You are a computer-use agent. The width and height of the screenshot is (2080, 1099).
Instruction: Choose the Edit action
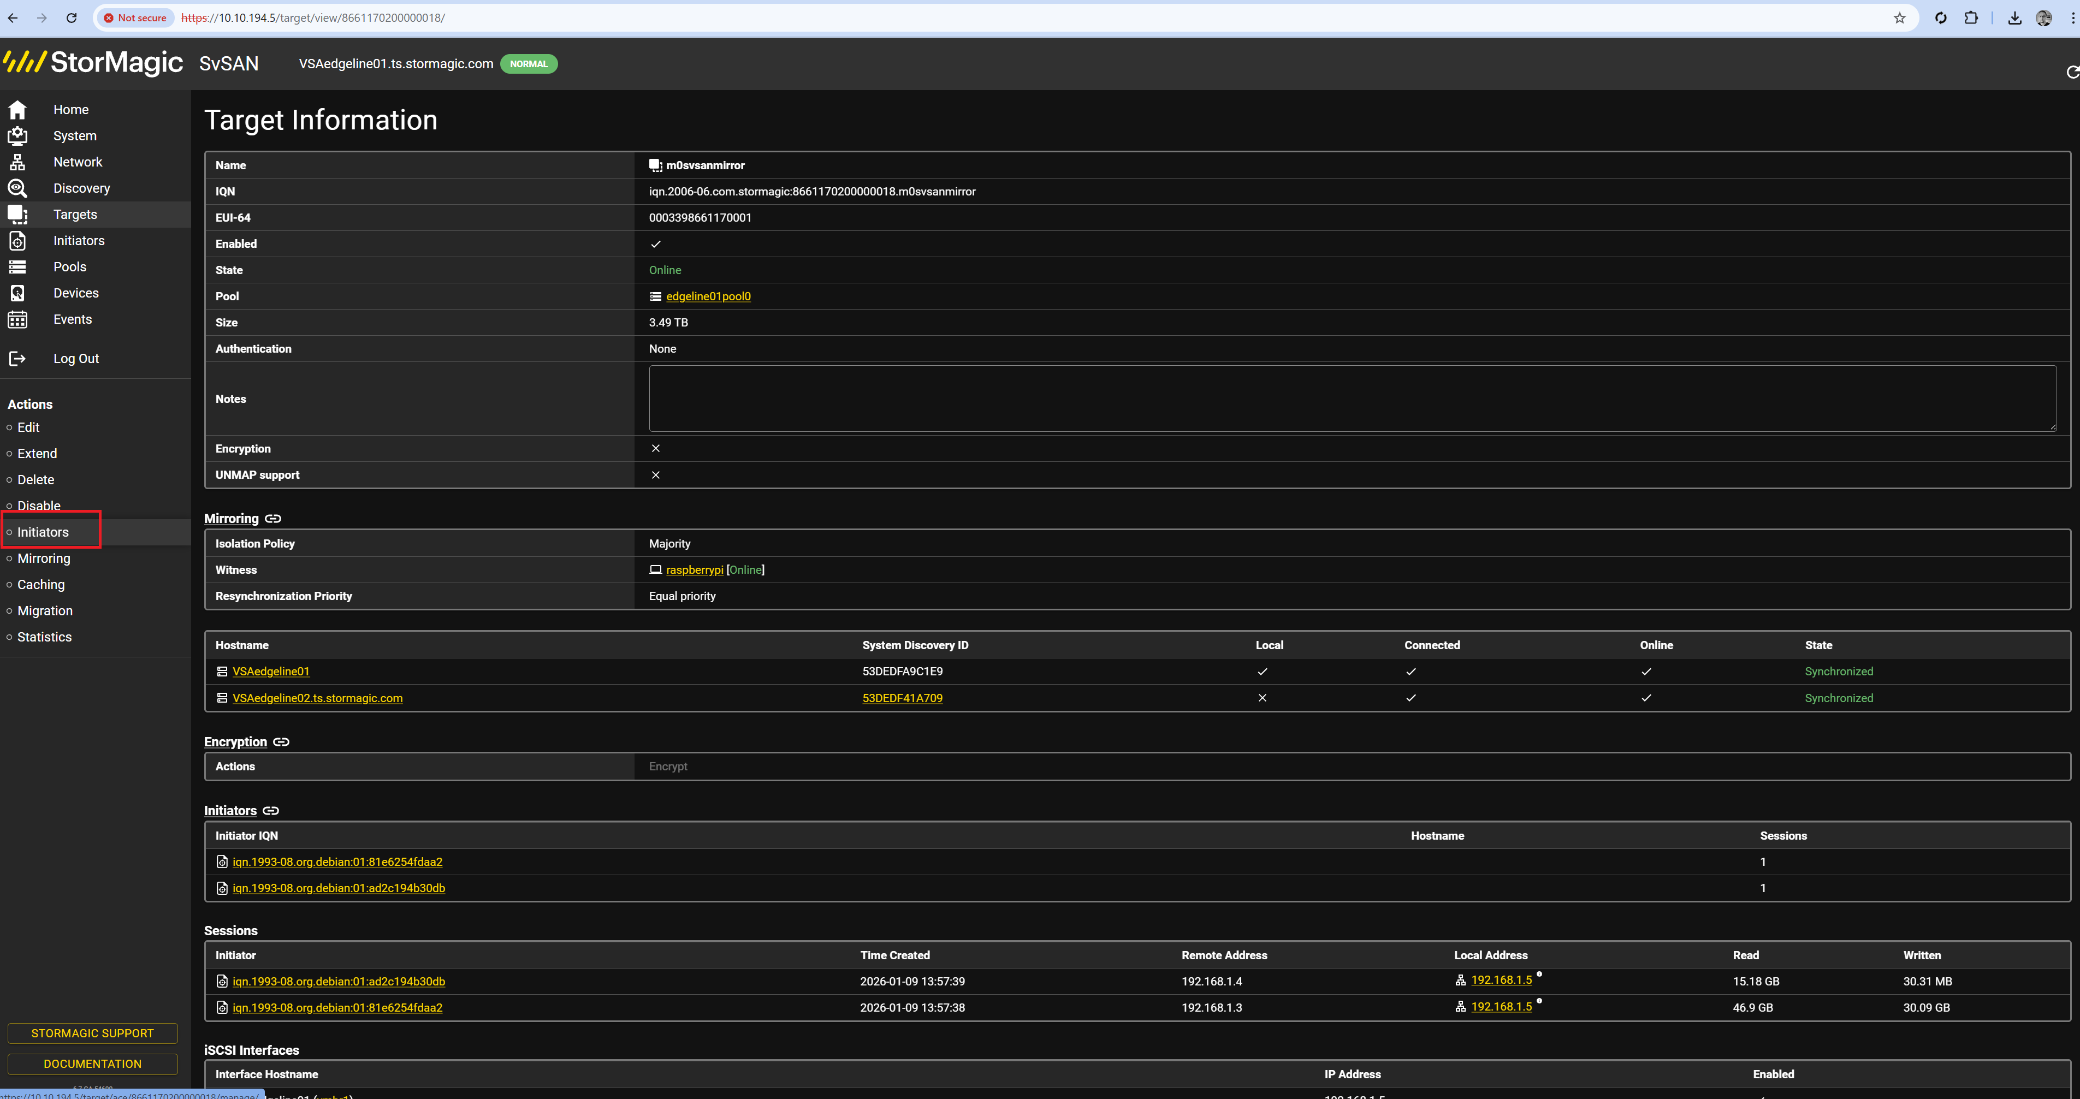point(28,427)
